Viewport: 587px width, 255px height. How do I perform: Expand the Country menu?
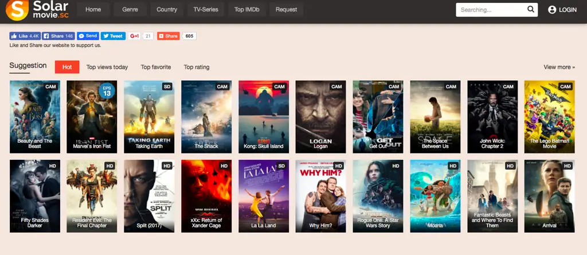pos(167,10)
